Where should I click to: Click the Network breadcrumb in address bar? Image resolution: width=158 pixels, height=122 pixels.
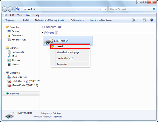coord(28,9)
